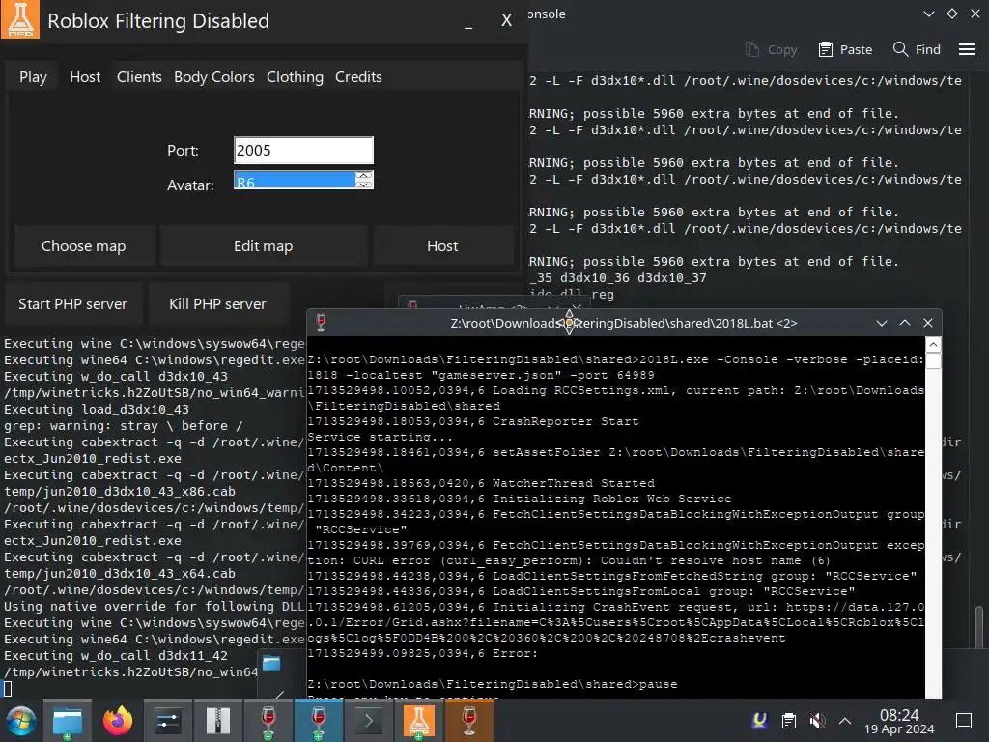
Task: Open the archive manager zipper taskbar icon
Action: point(217,721)
